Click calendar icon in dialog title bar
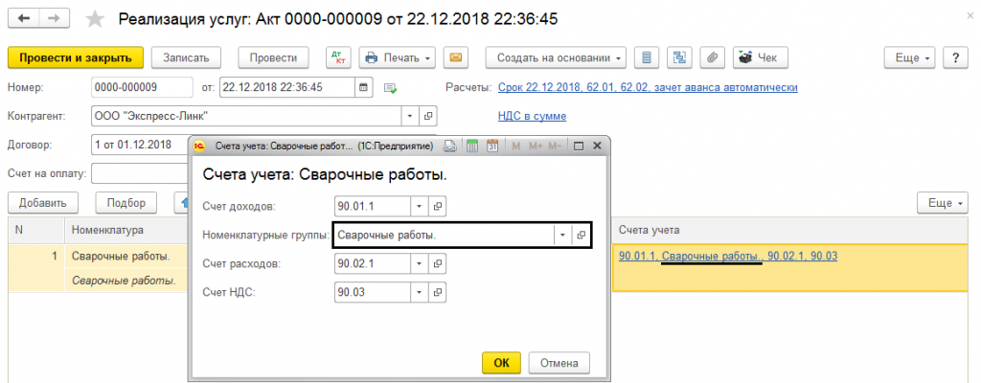This screenshot has width=981, height=383. [x=492, y=146]
